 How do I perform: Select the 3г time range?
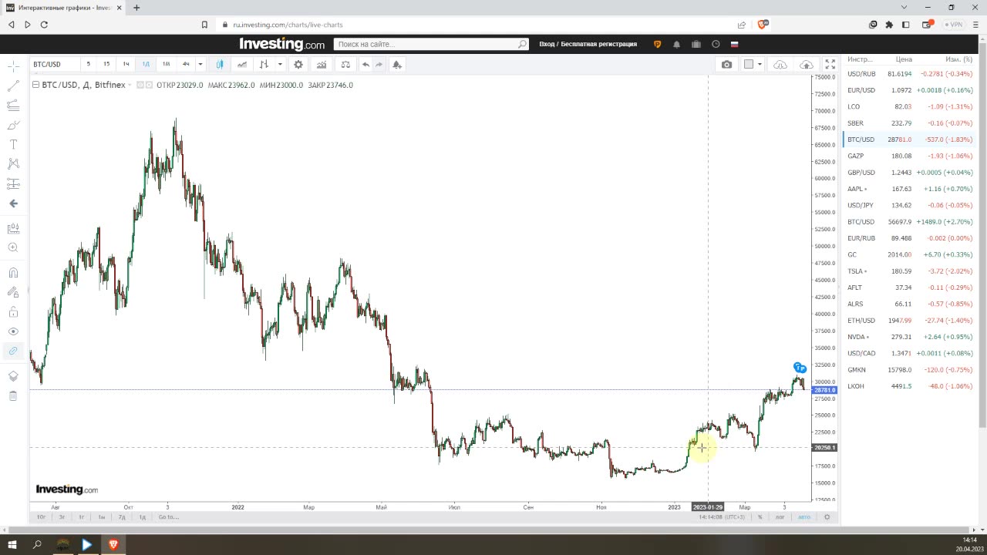(x=62, y=516)
